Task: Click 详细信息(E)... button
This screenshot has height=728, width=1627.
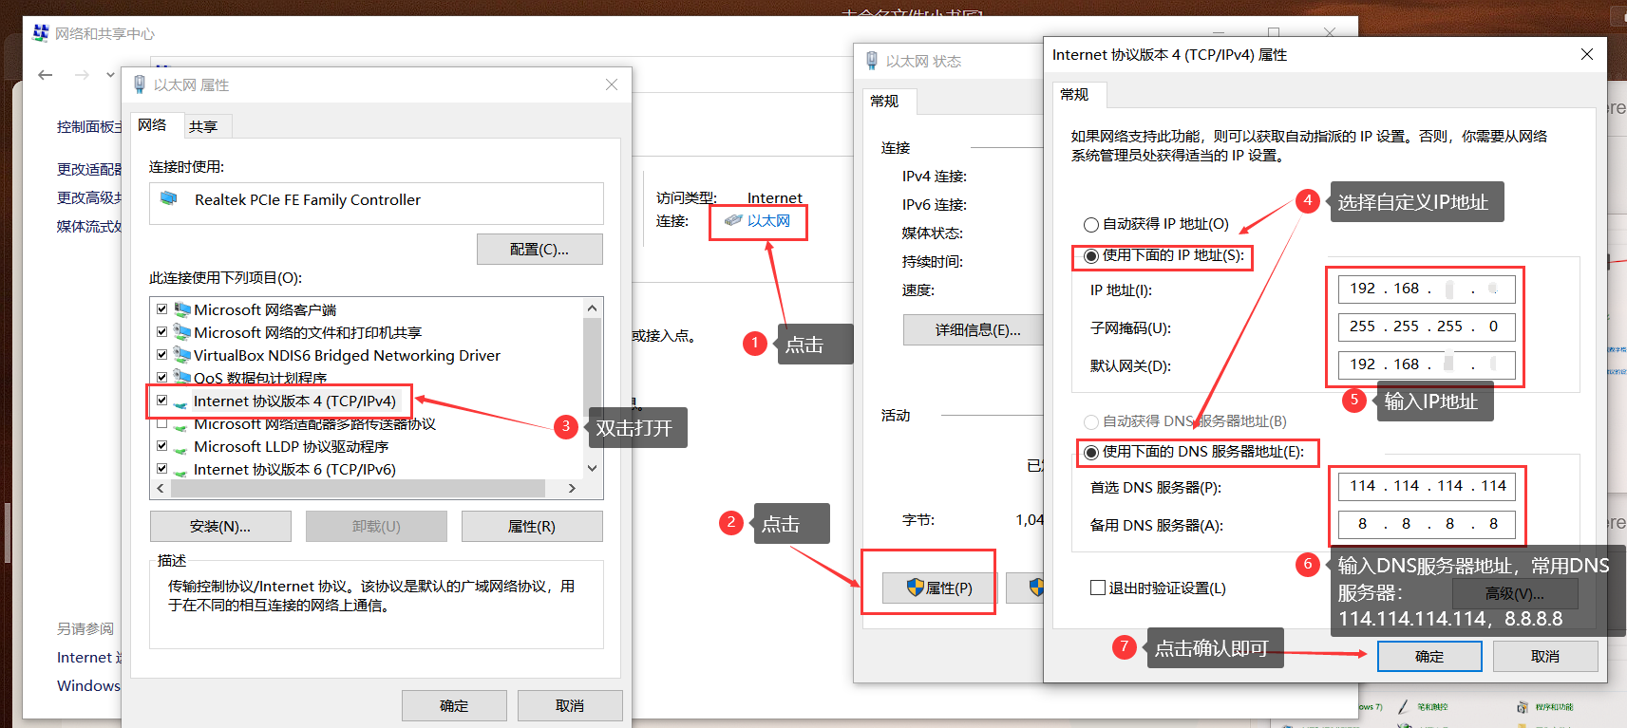Action: pyautogui.click(x=974, y=329)
